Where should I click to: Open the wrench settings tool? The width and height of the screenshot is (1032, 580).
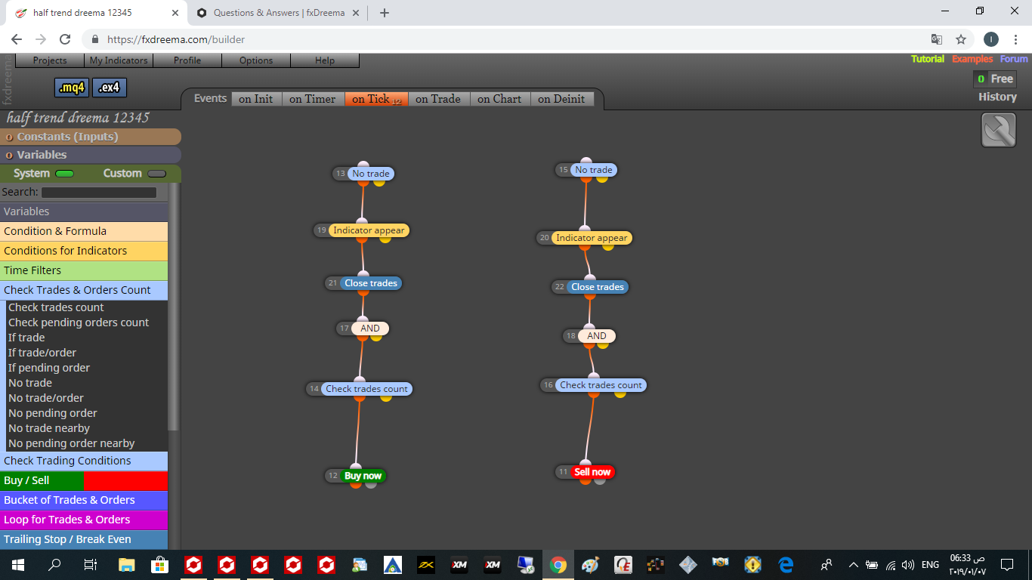pos(998,130)
